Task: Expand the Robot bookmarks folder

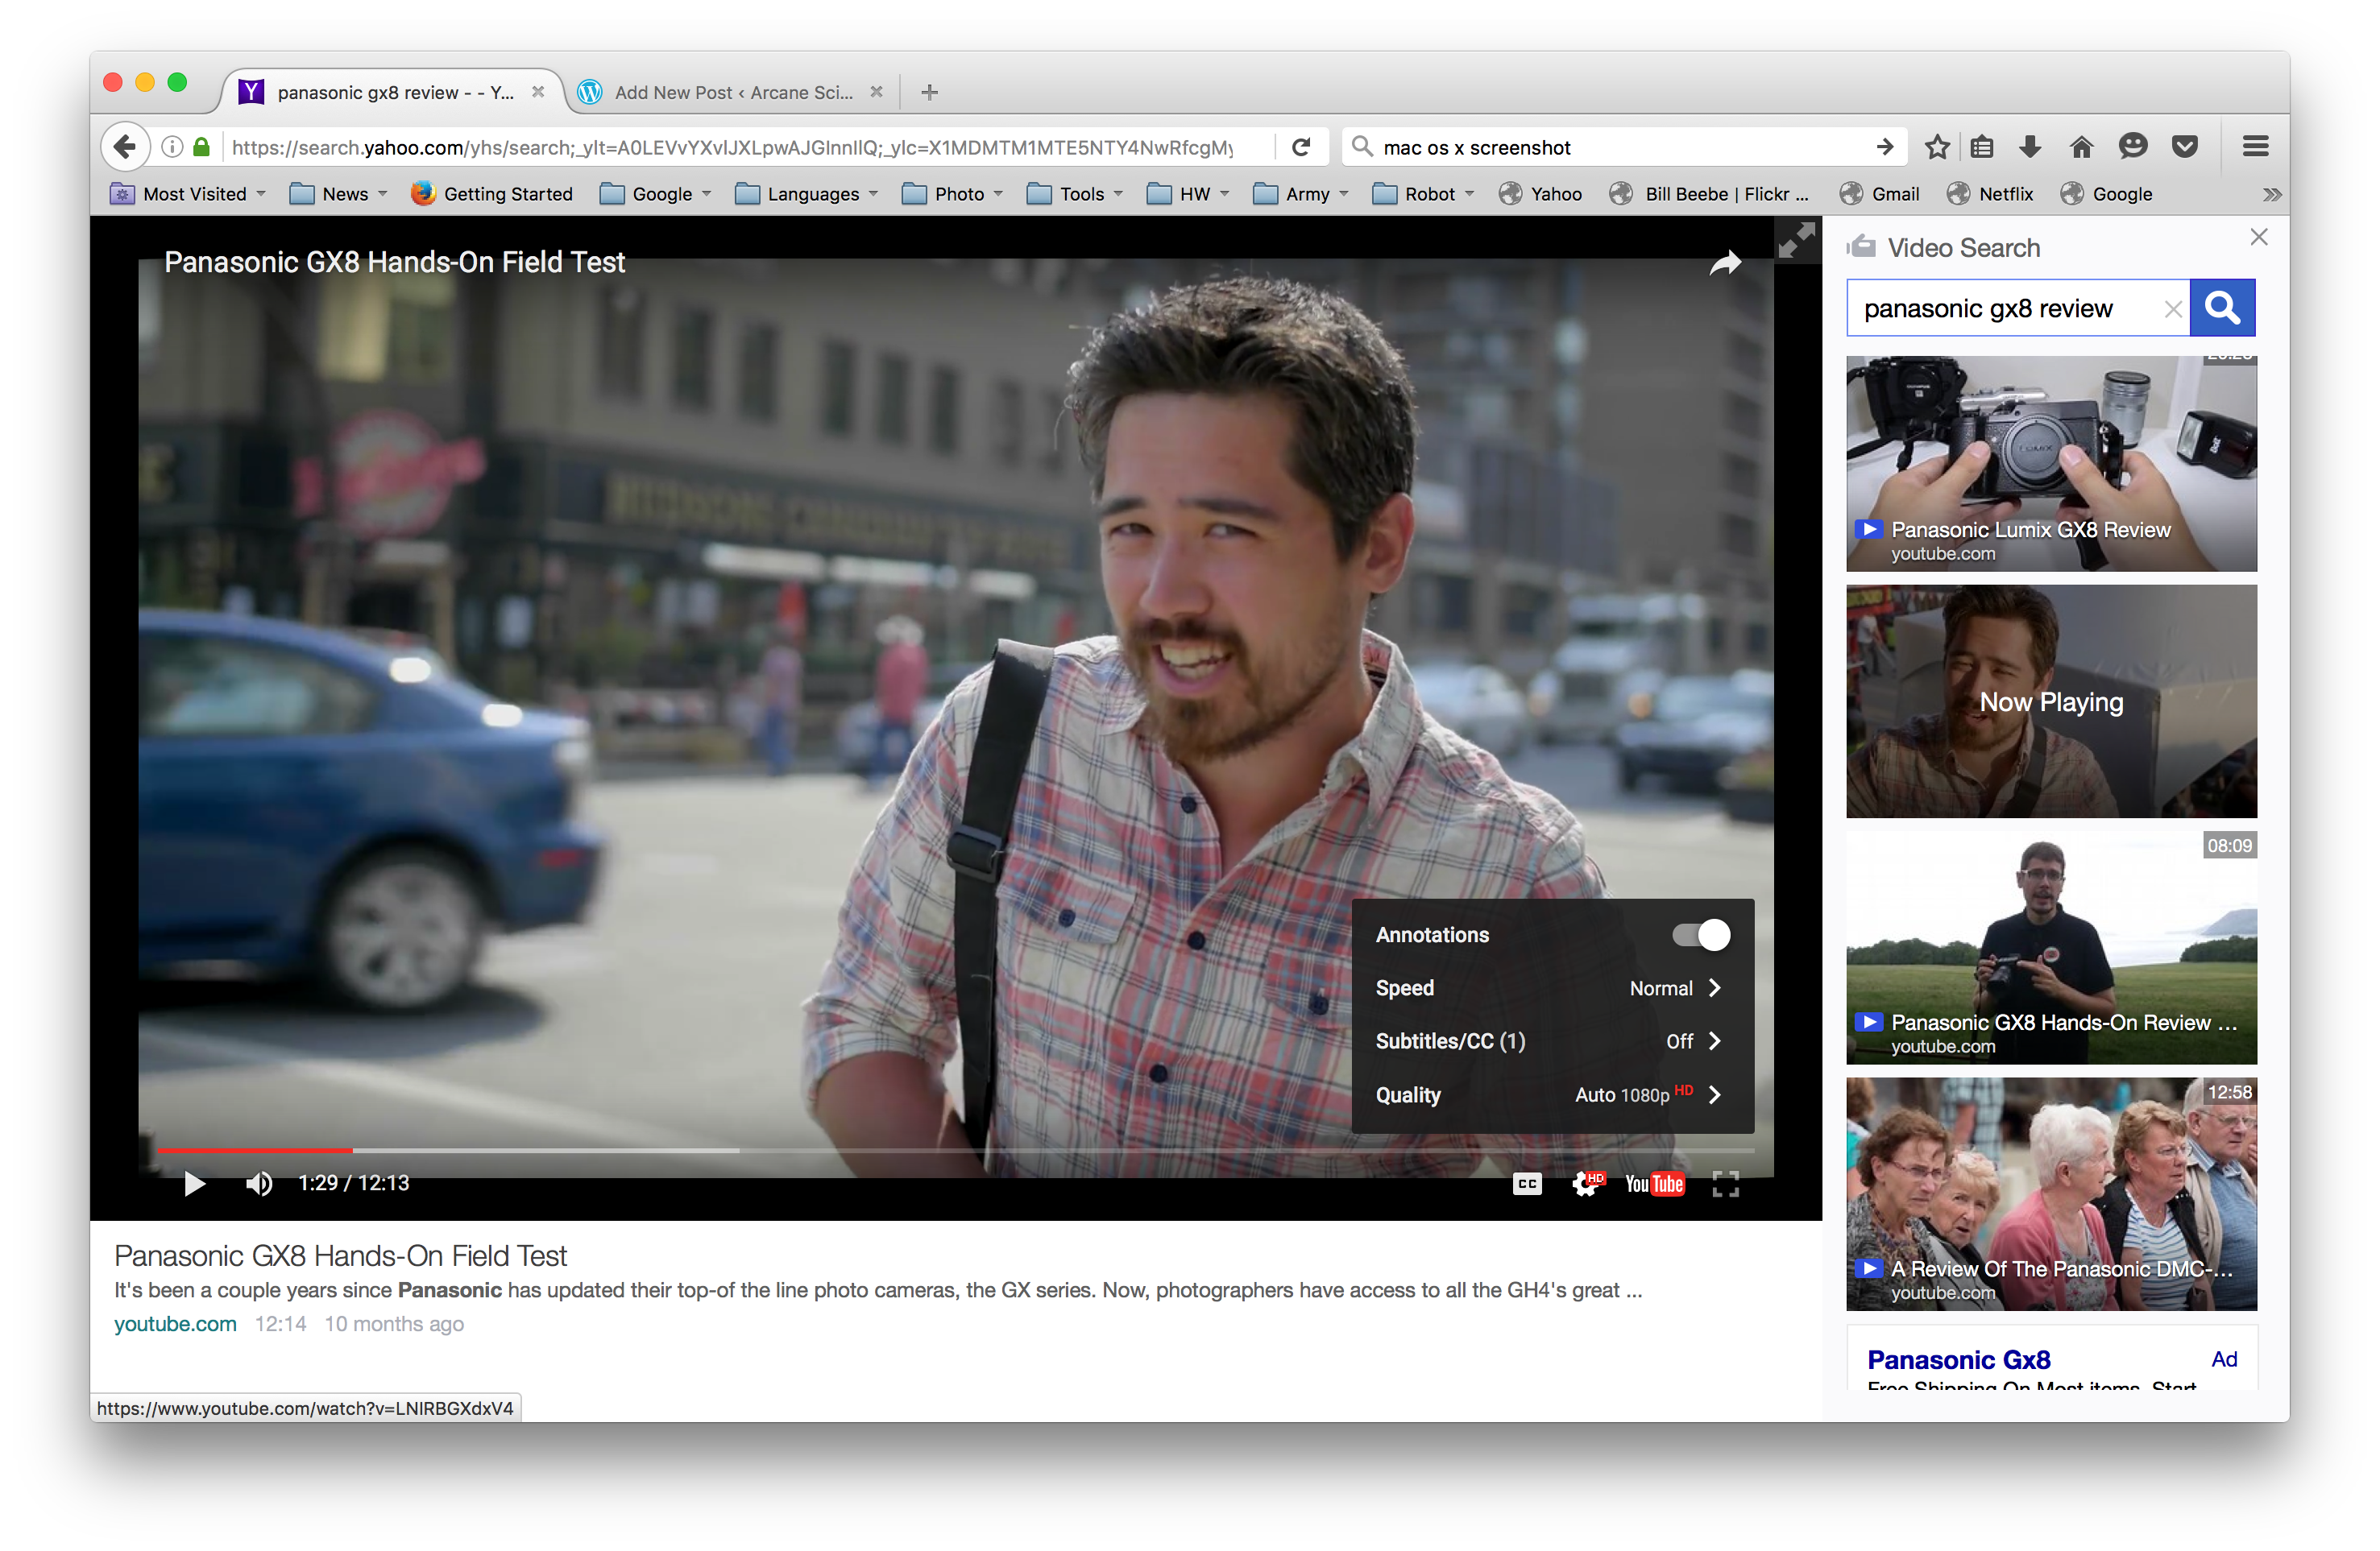Action: coord(1423,194)
